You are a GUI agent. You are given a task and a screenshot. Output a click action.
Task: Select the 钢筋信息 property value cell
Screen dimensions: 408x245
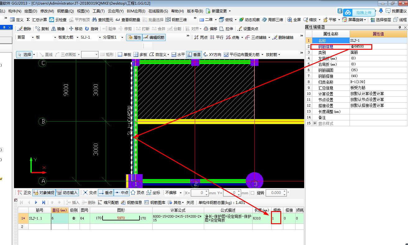tap(378, 47)
